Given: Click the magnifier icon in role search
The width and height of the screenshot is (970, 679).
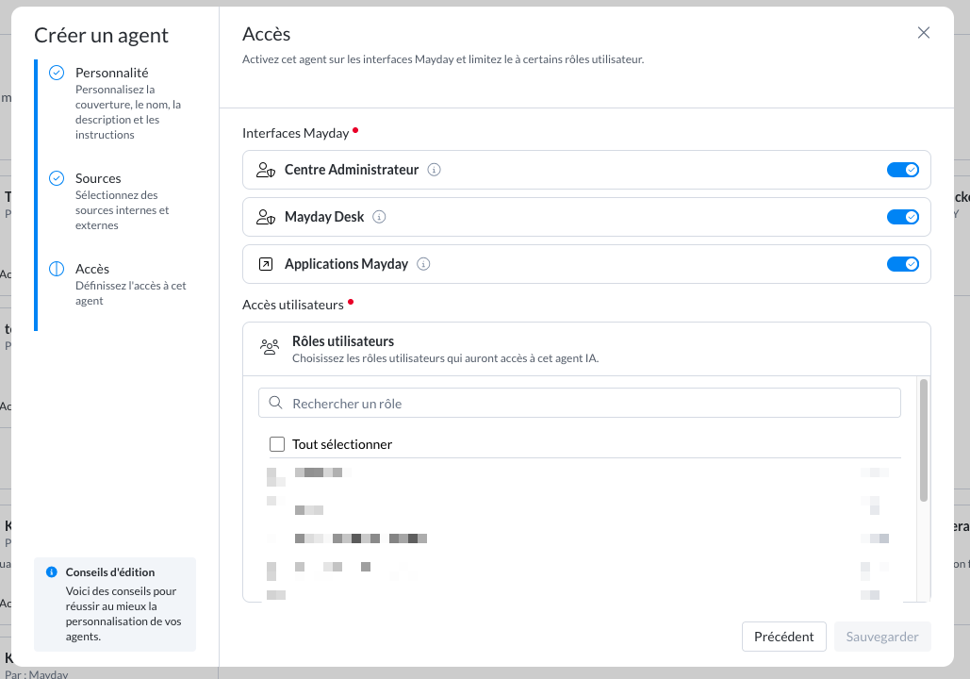Looking at the screenshot, I should [x=275, y=404].
